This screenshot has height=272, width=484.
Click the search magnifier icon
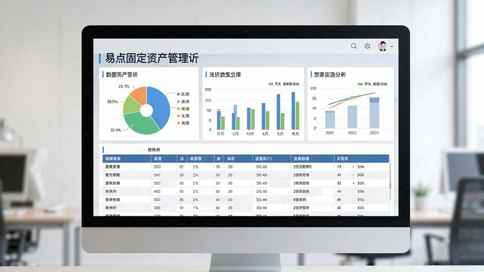pos(354,46)
